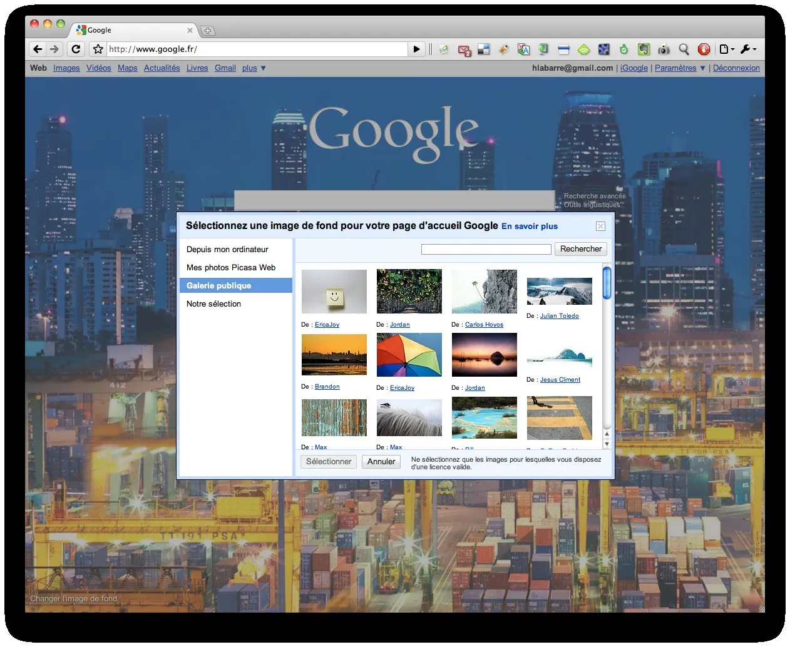Screen dimensions: 790x647
Task: Select 'Notre sélection' tab
Action: pos(236,303)
